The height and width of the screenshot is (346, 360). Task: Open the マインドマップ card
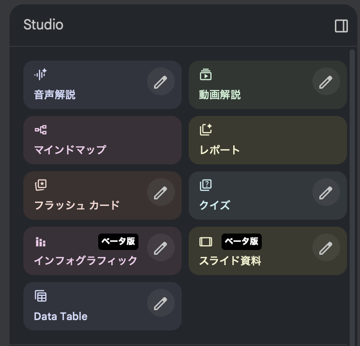[103, 140]
